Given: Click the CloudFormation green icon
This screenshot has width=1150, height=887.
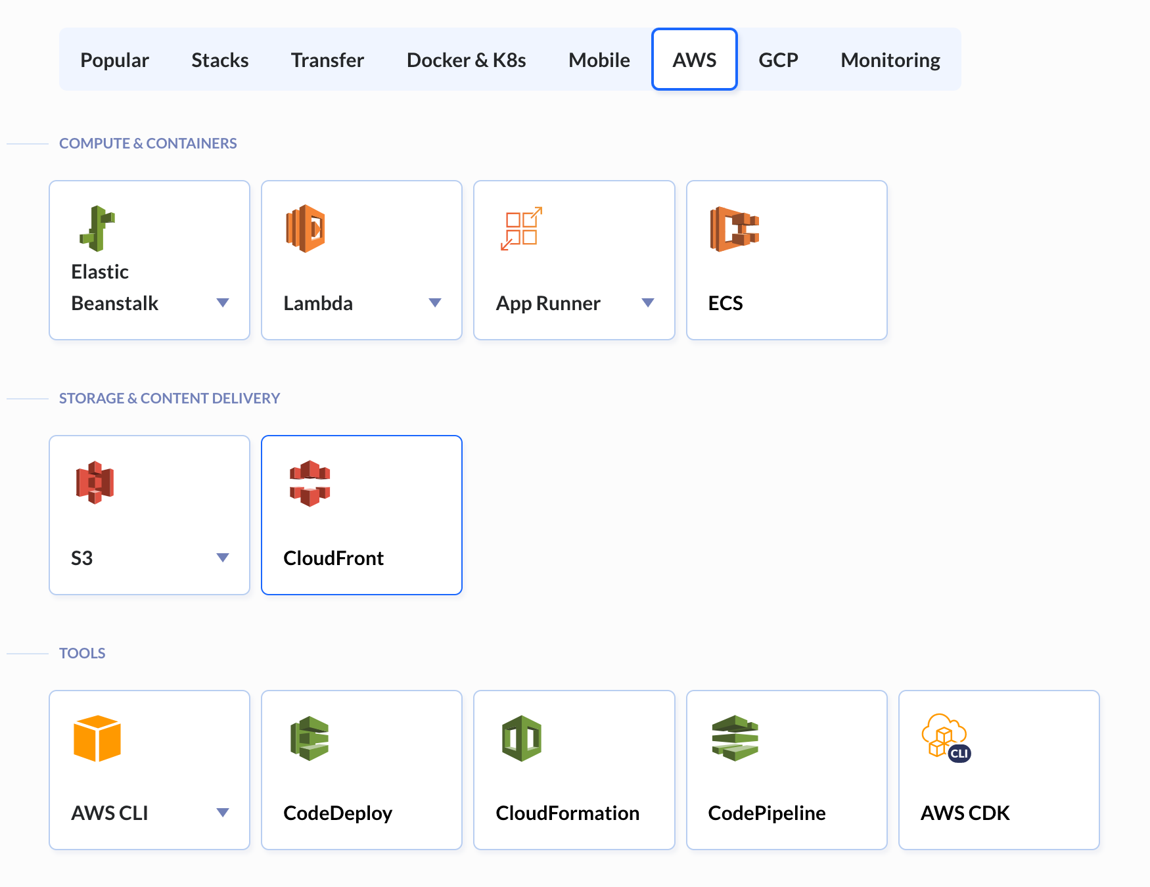Looking at the screenshot, I should coord(522,739).
